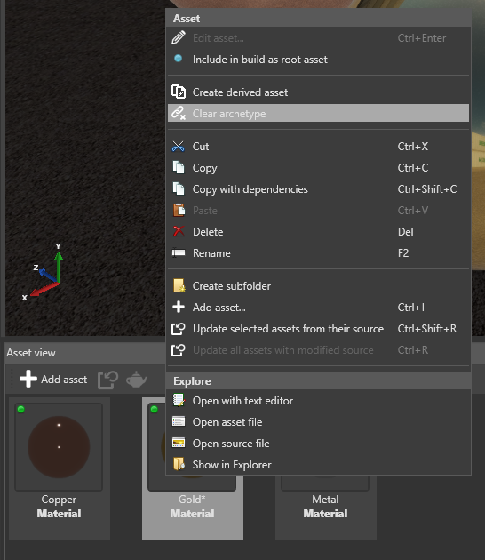Click the Show in Explorer folder icon
485x560 pixels.
(179, 464)
